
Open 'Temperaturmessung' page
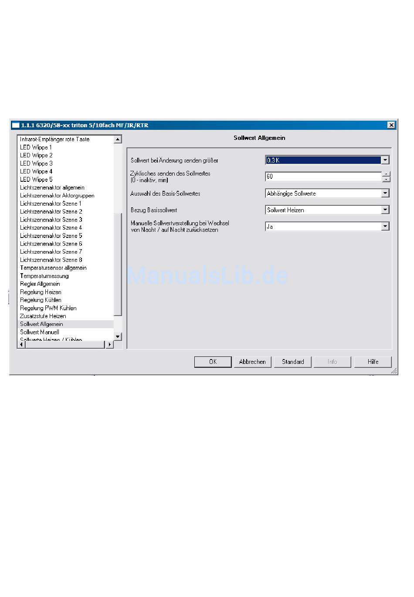coord(44,276)
